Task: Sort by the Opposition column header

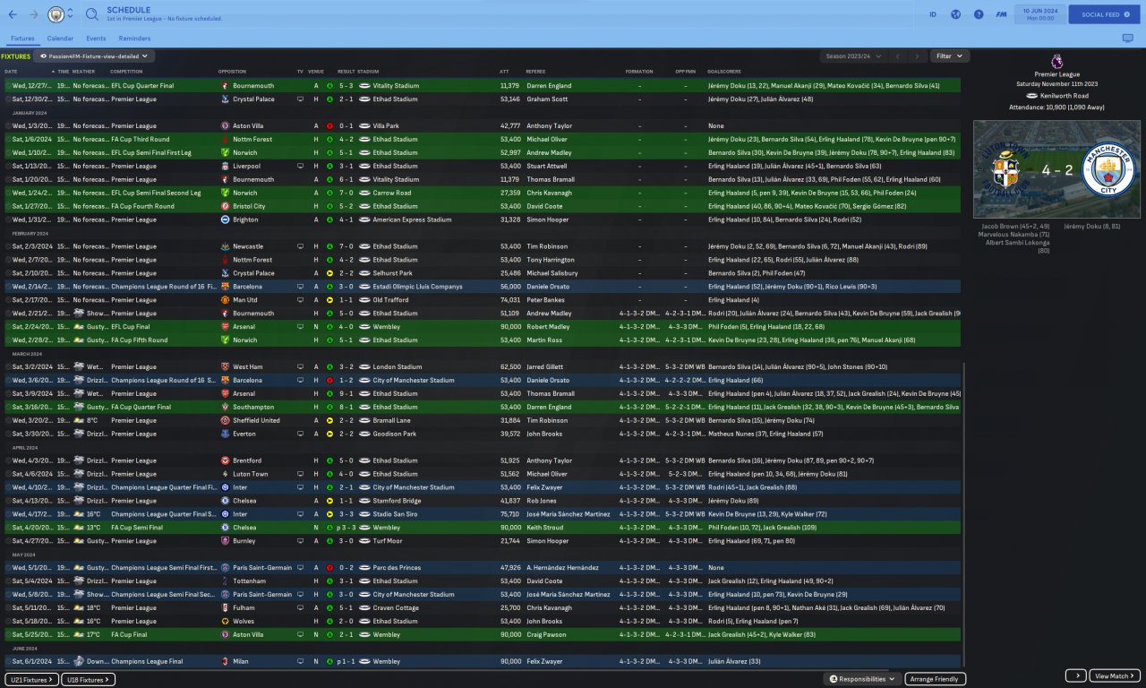Action: (233, 72)
